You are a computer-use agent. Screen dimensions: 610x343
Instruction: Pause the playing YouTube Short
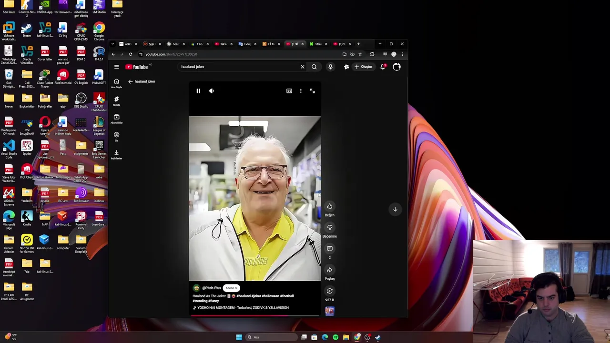point(198,91)
